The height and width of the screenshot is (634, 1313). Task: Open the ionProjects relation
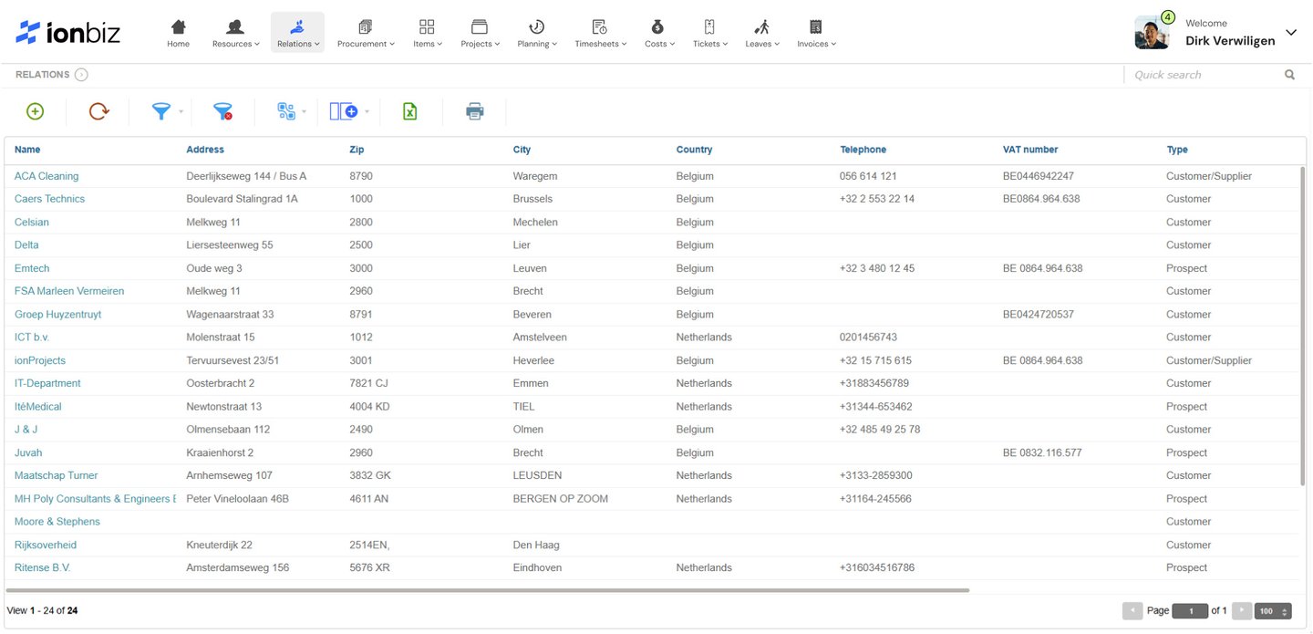(x=40, y=360)
